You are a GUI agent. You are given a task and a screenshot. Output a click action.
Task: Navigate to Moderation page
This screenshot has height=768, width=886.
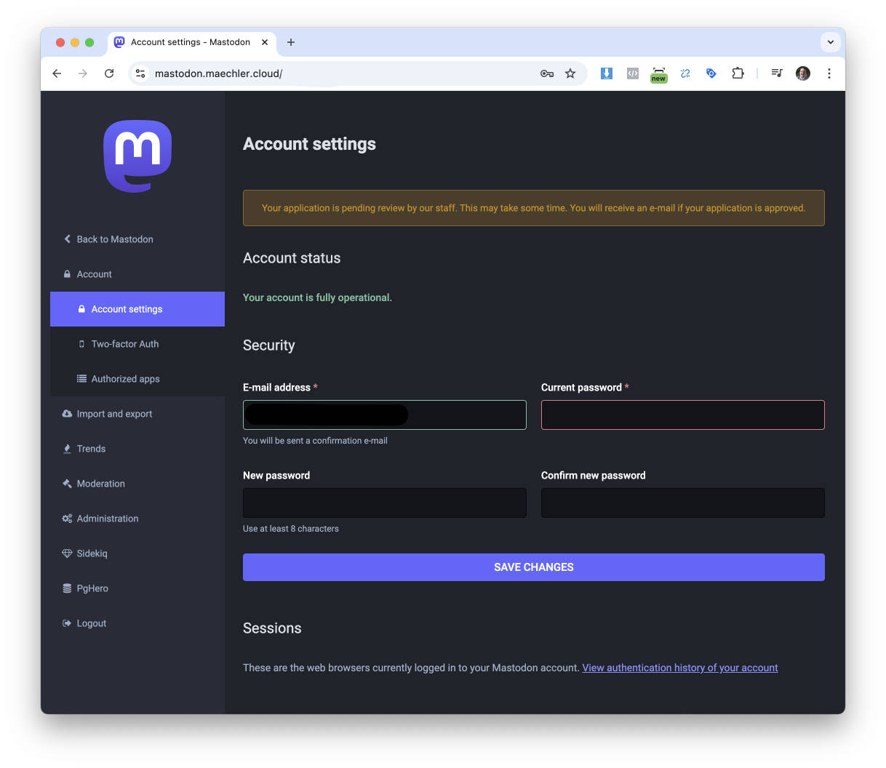click(100, 484)
